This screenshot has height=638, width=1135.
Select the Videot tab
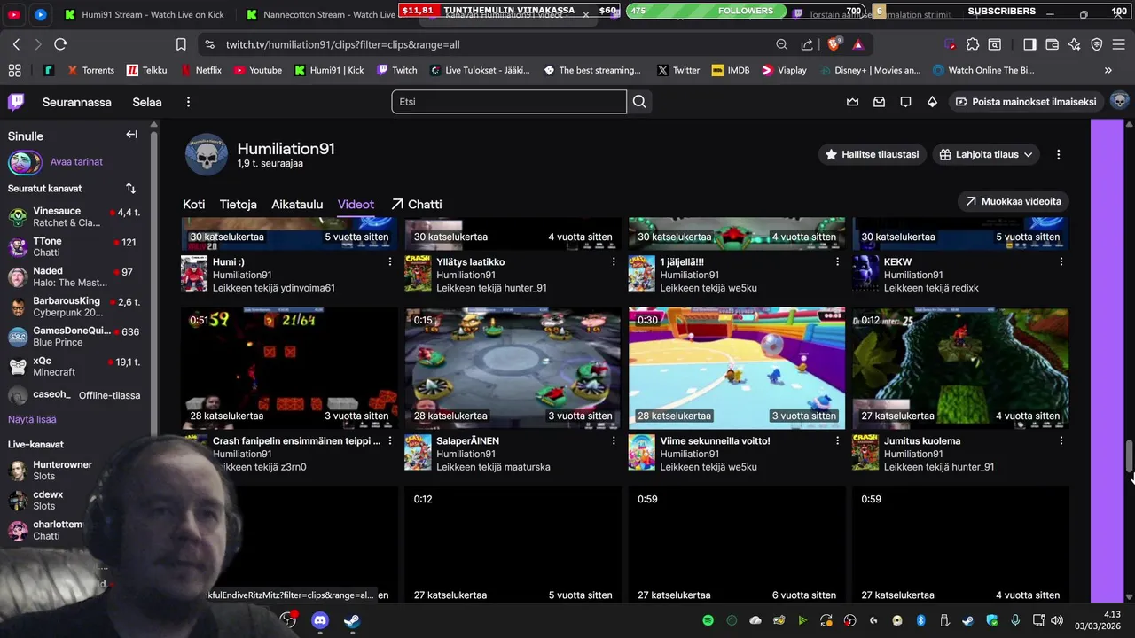point(356,205)
